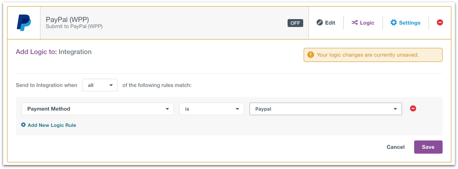
Task: Click the PayPal (WPP) integration title
Action: [x=67, y=19]
